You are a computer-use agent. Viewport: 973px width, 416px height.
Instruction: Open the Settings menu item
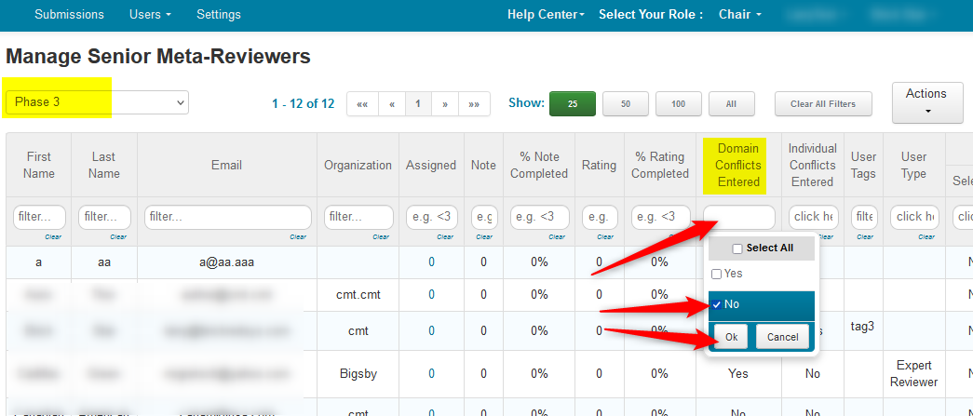click(x=219, y=15)
